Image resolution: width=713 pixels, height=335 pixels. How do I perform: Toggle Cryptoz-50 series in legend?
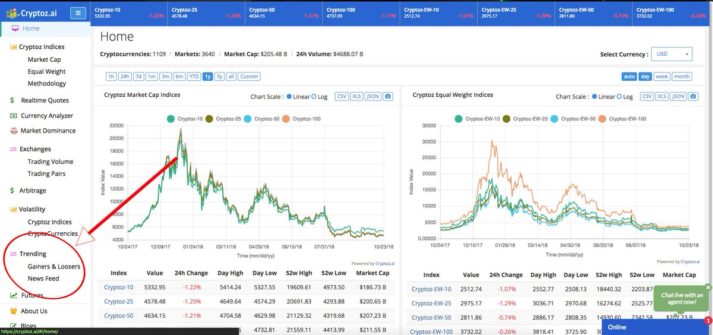click(263, 119)
